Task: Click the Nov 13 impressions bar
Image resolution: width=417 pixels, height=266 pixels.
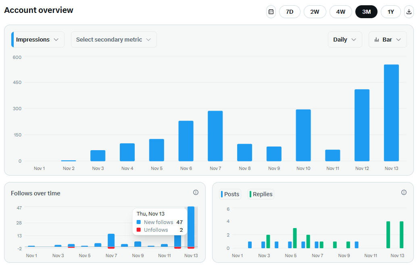Action: tap(391, 113)
